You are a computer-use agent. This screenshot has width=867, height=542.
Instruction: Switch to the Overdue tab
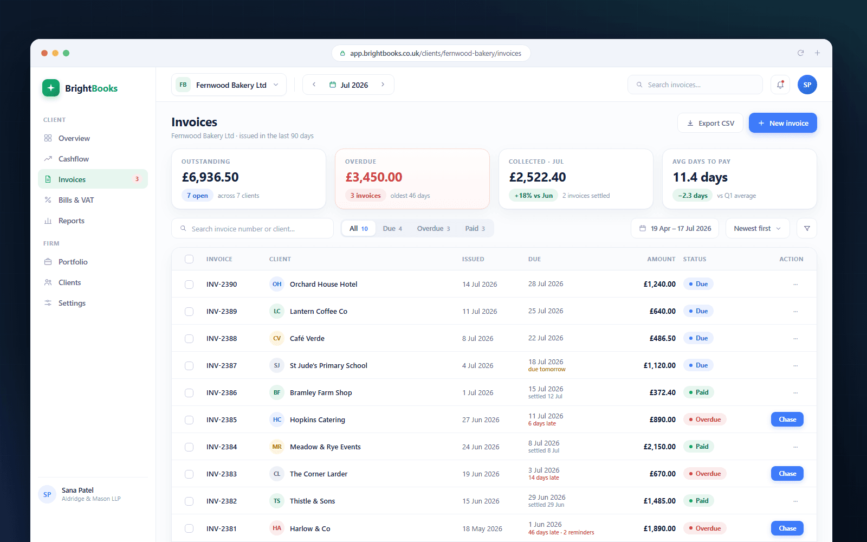point(433,228)
